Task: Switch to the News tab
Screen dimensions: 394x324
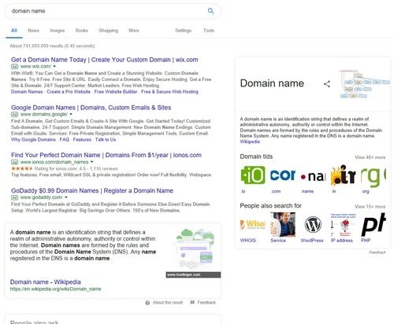Action: [x=33, y=31]
